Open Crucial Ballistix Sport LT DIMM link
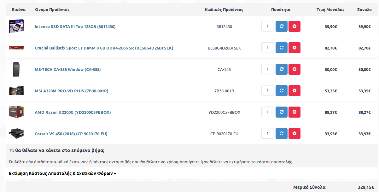The width and height of the screenshot is (379, 192). [104, 48]
